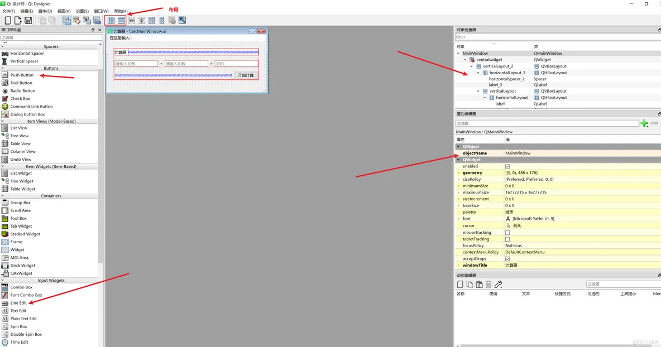Toggle the enabled property checkbox
Screen dimensions: 661x347
[x=507, y=166]
